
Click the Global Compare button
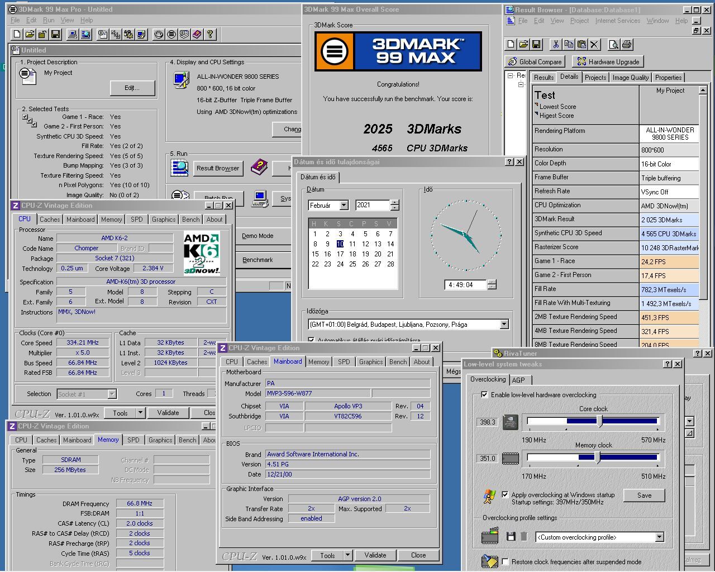click(535, 61)
